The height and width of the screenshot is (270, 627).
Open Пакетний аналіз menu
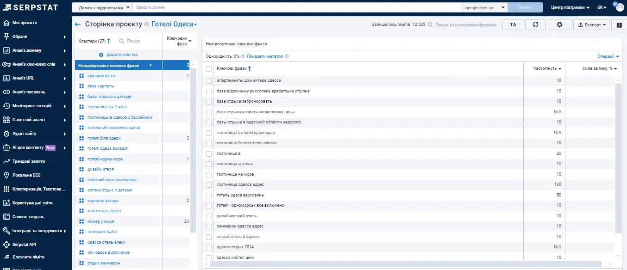pos(36,120)
